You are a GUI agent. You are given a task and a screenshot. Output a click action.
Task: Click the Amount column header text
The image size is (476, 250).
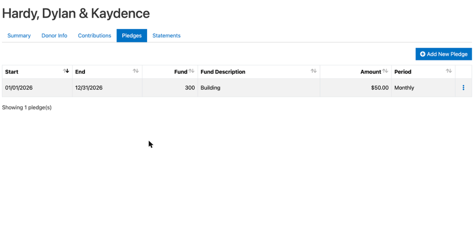pyautogui.click(x=370, y=72)
